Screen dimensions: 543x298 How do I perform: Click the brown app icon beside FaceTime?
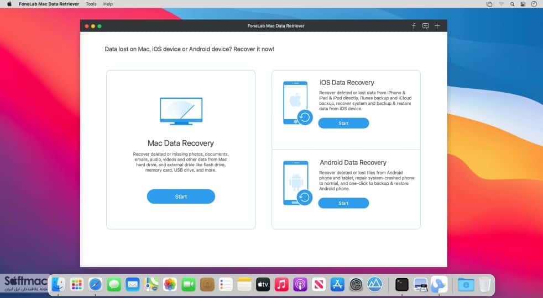(207, 285)
